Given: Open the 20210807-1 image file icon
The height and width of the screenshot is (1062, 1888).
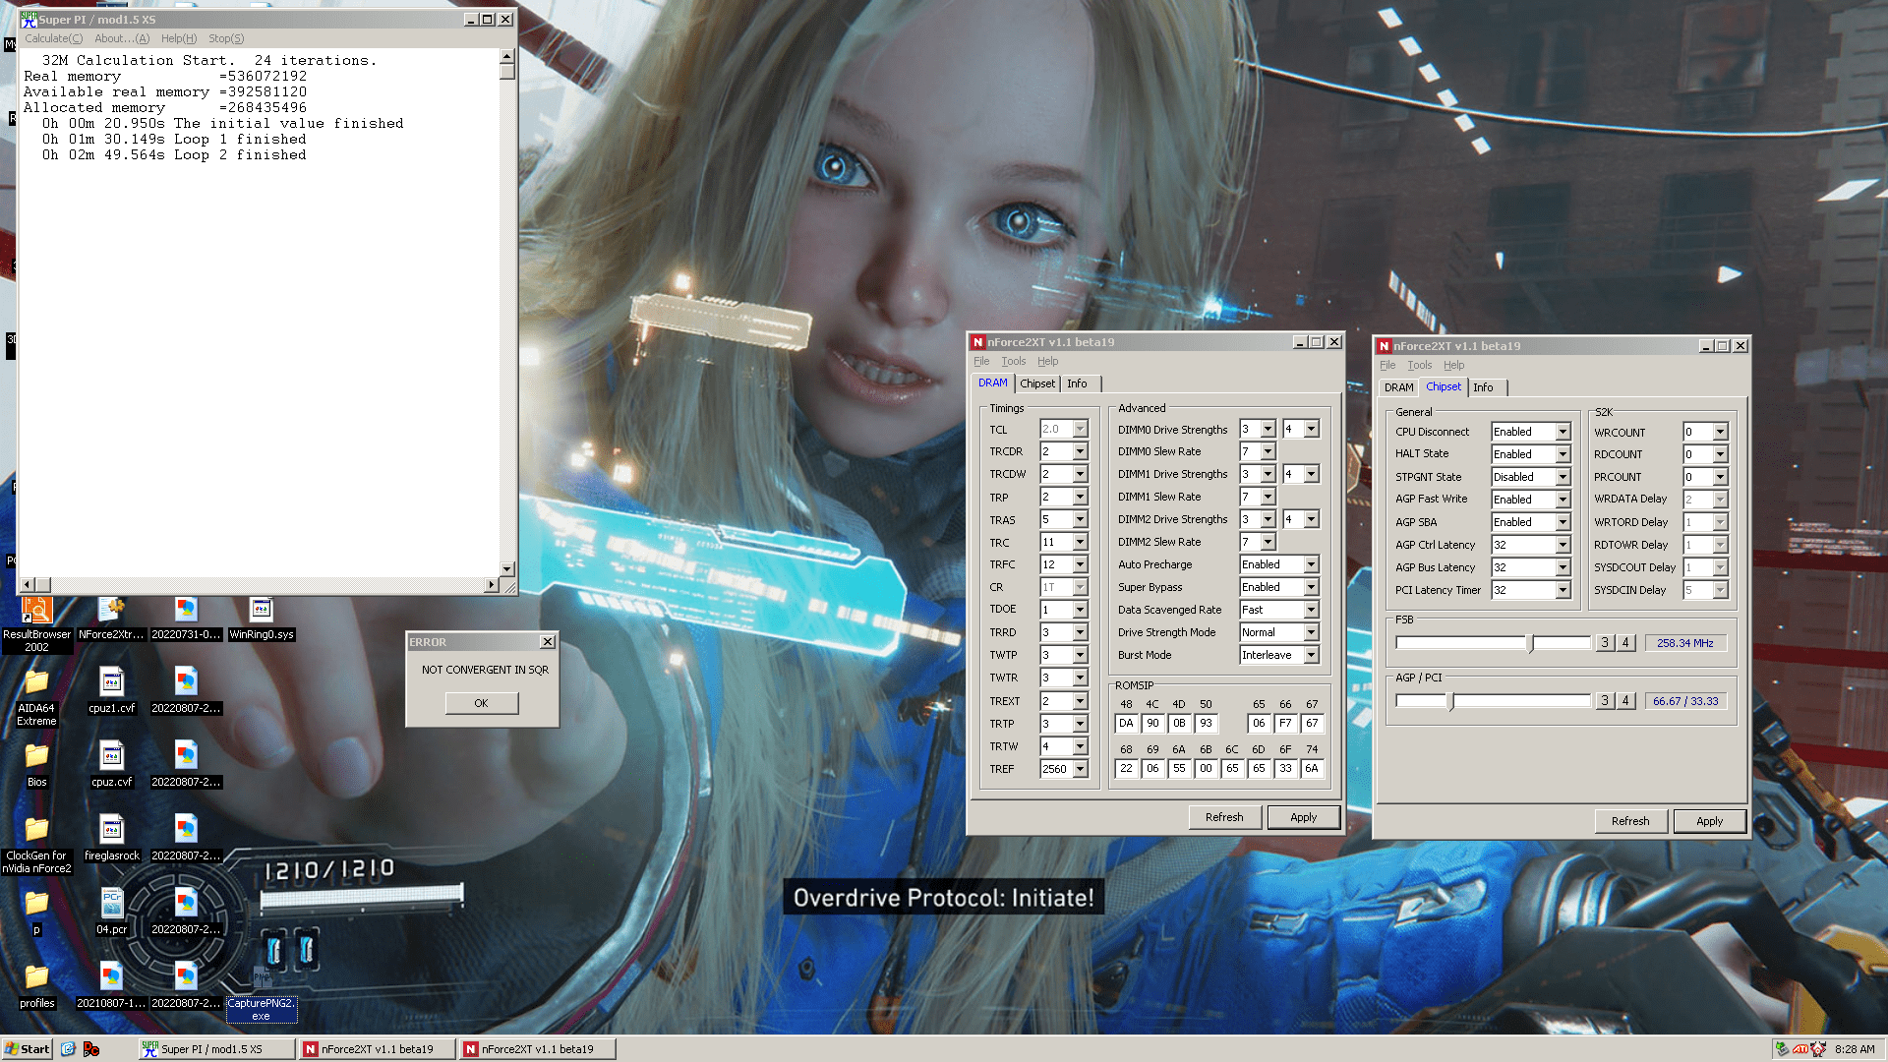Looking at the screenshot, I should point(111,986).
